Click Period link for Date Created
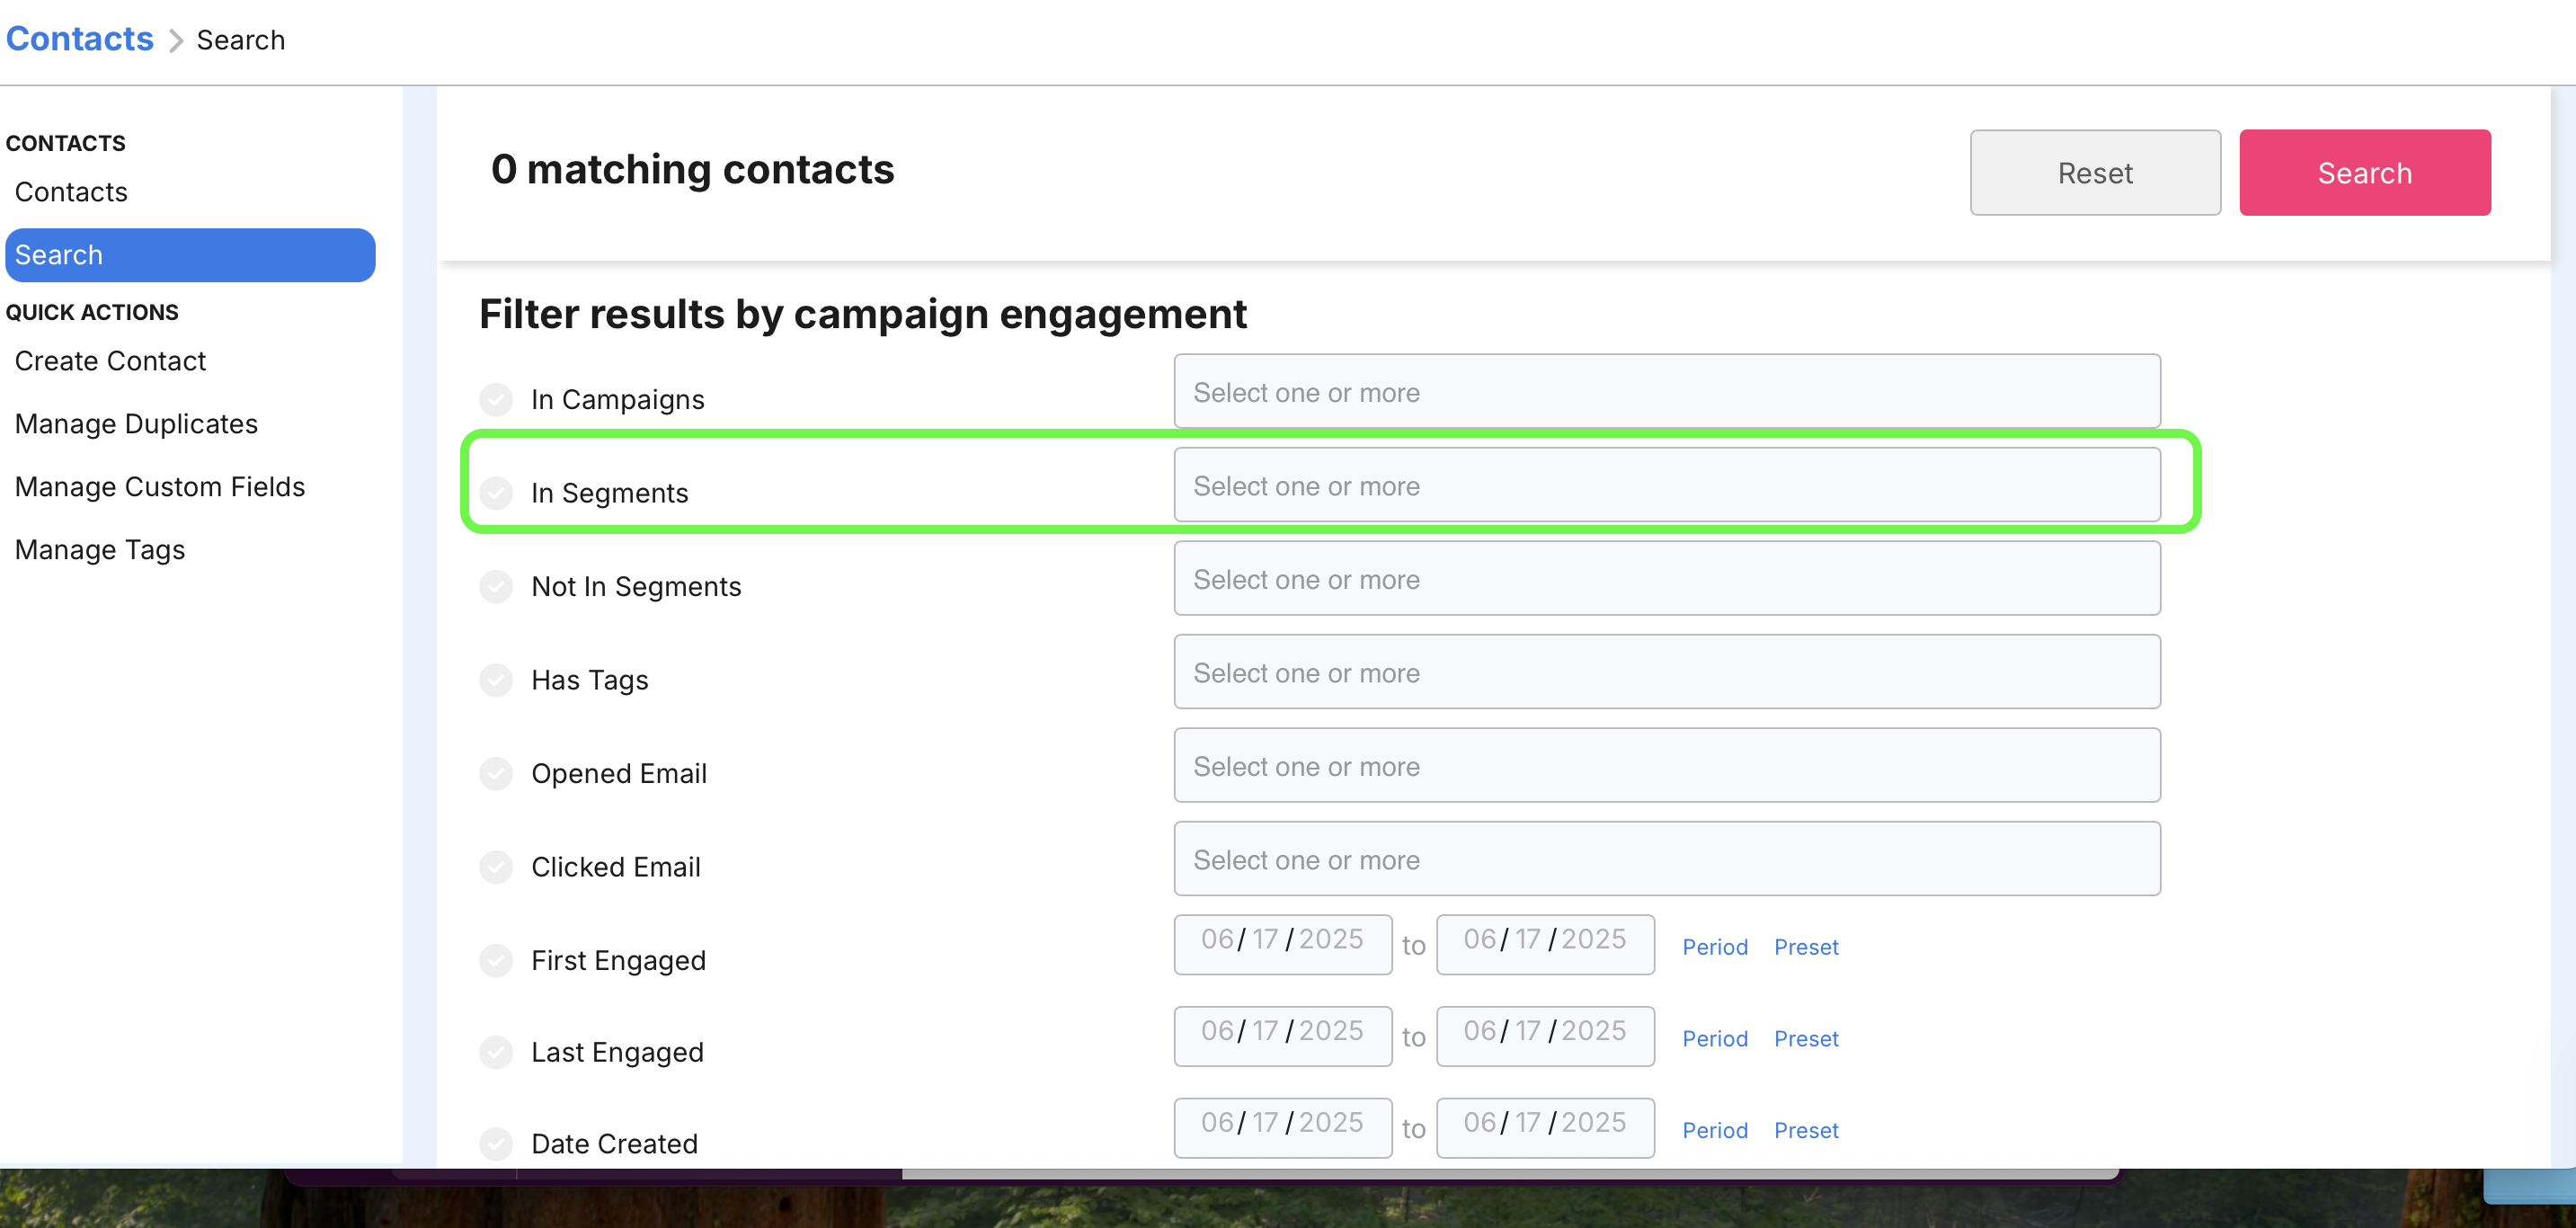 (x=1715, y=1130)
